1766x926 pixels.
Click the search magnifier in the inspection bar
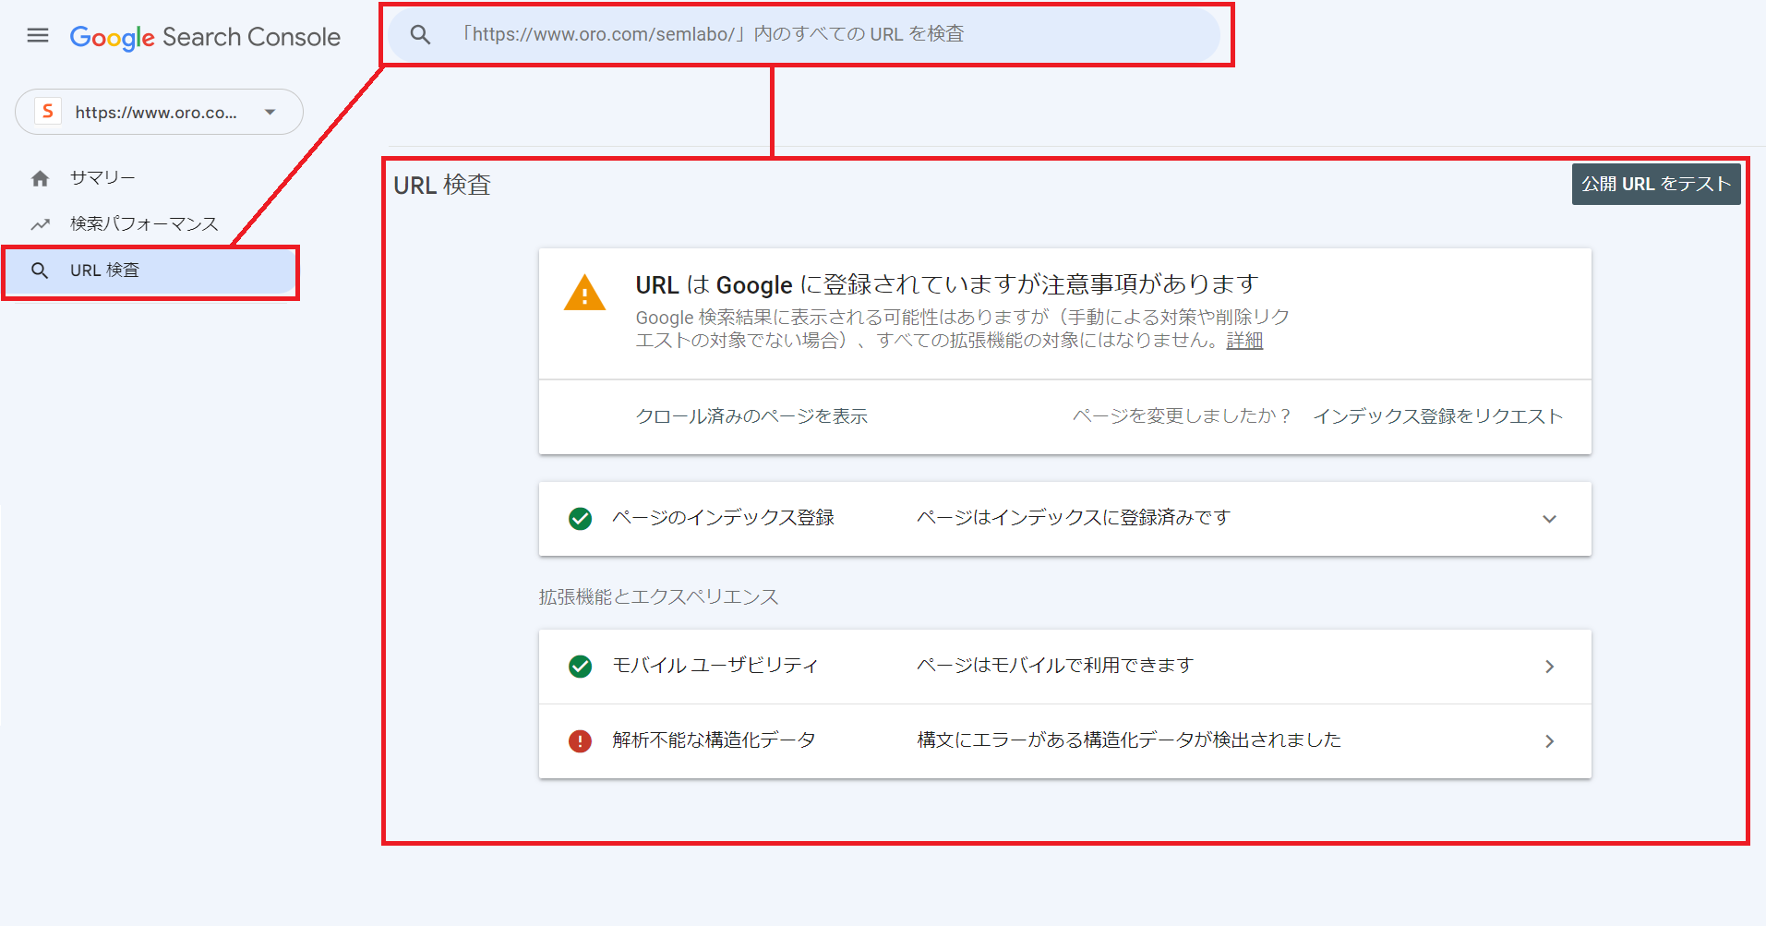[x=421, y=34]
